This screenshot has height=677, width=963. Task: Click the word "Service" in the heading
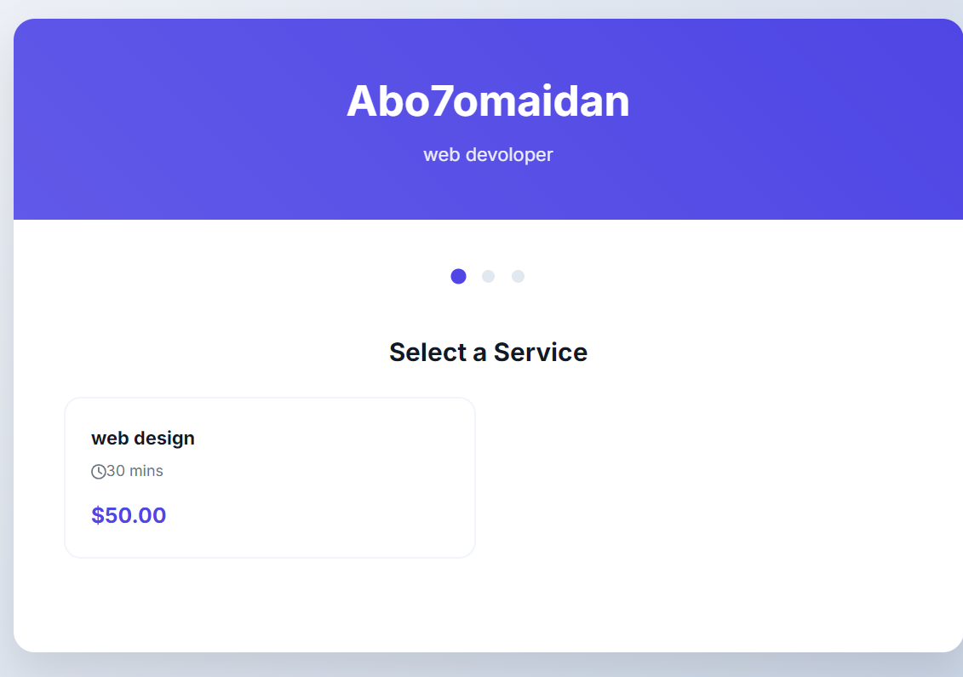coord(540,352)
